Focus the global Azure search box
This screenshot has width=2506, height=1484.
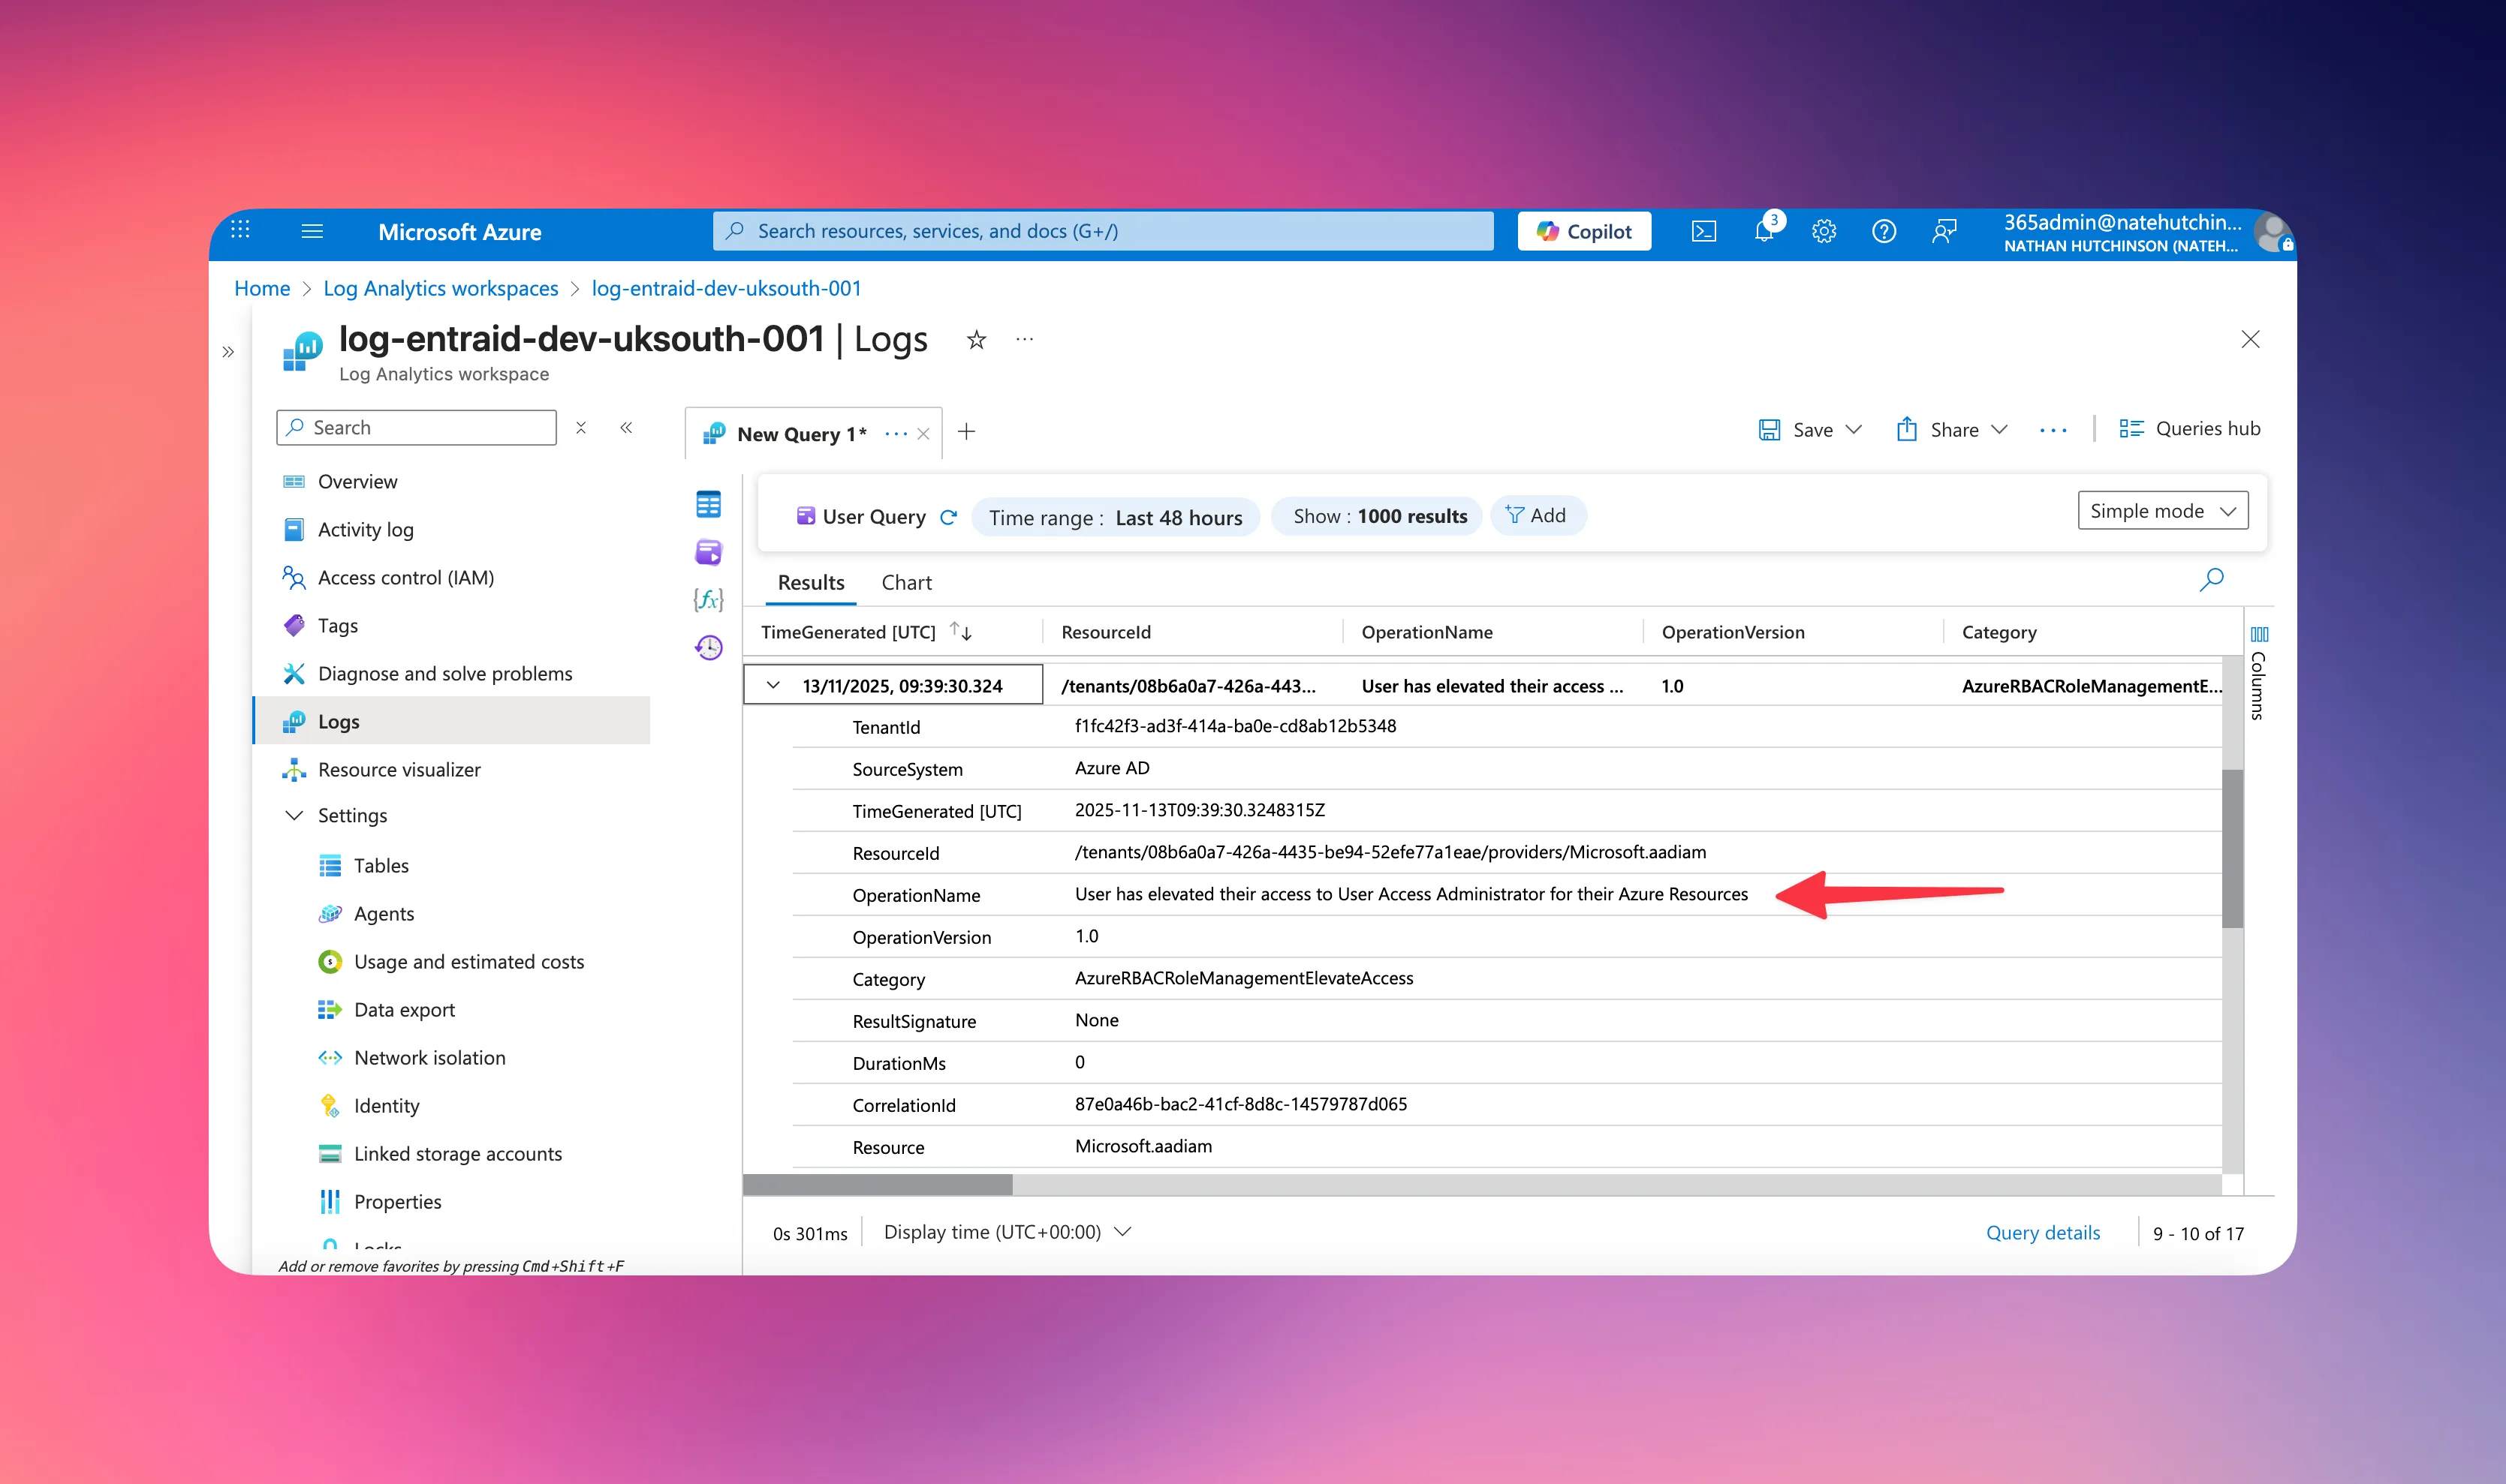pos(1102,231)
